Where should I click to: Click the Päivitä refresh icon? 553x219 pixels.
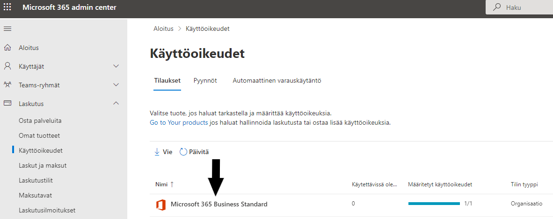click(183, 152)
